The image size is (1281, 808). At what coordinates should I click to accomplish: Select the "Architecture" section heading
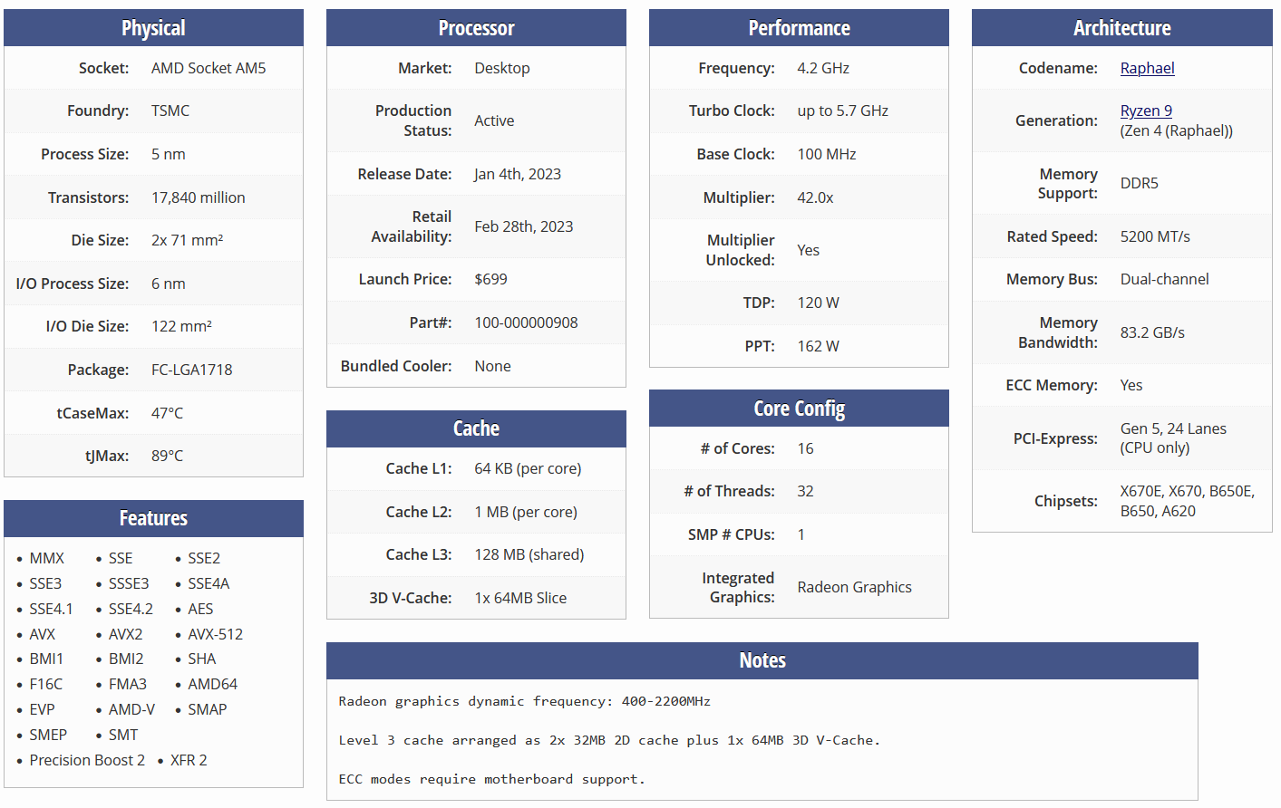click(1122, 28)
